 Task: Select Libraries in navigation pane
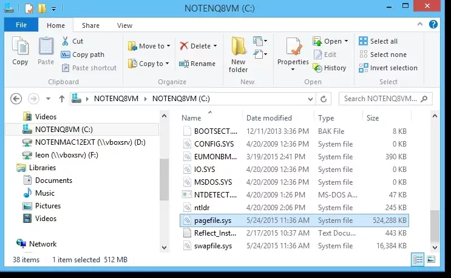click(x=36, y=168)
